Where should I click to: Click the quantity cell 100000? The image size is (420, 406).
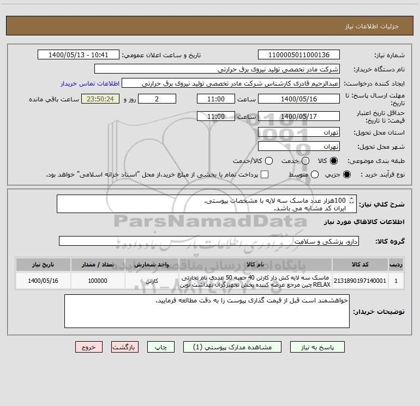click(x=98, y=281)
